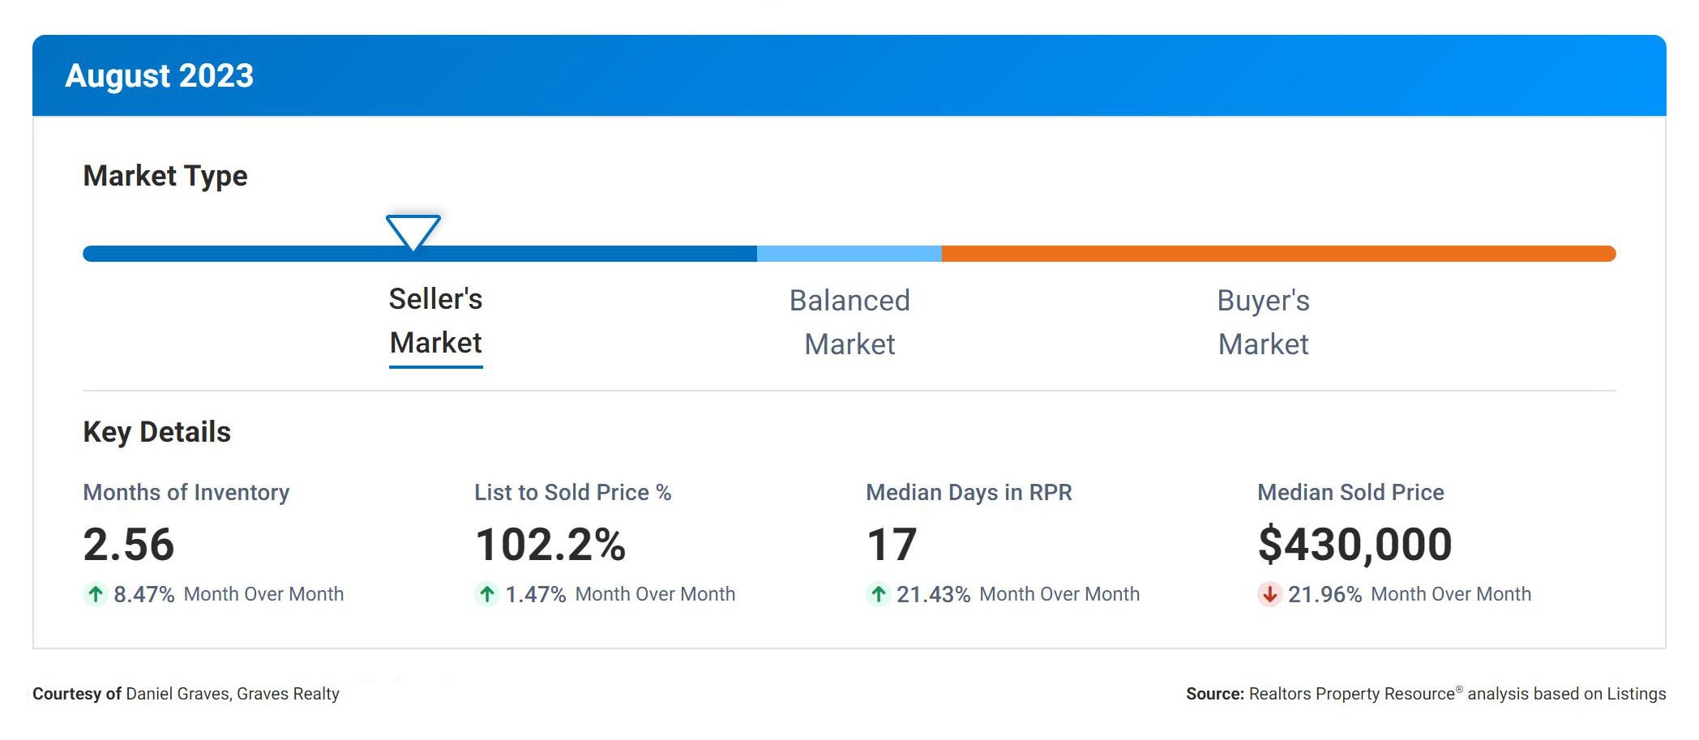Image resolution: width=1699 pixels, height=740 pixels.
Task: Click the 17 median days value
Action: click(892, 544)
